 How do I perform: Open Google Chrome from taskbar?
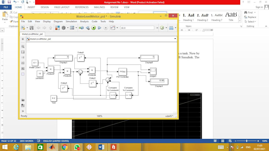point(64,147)
